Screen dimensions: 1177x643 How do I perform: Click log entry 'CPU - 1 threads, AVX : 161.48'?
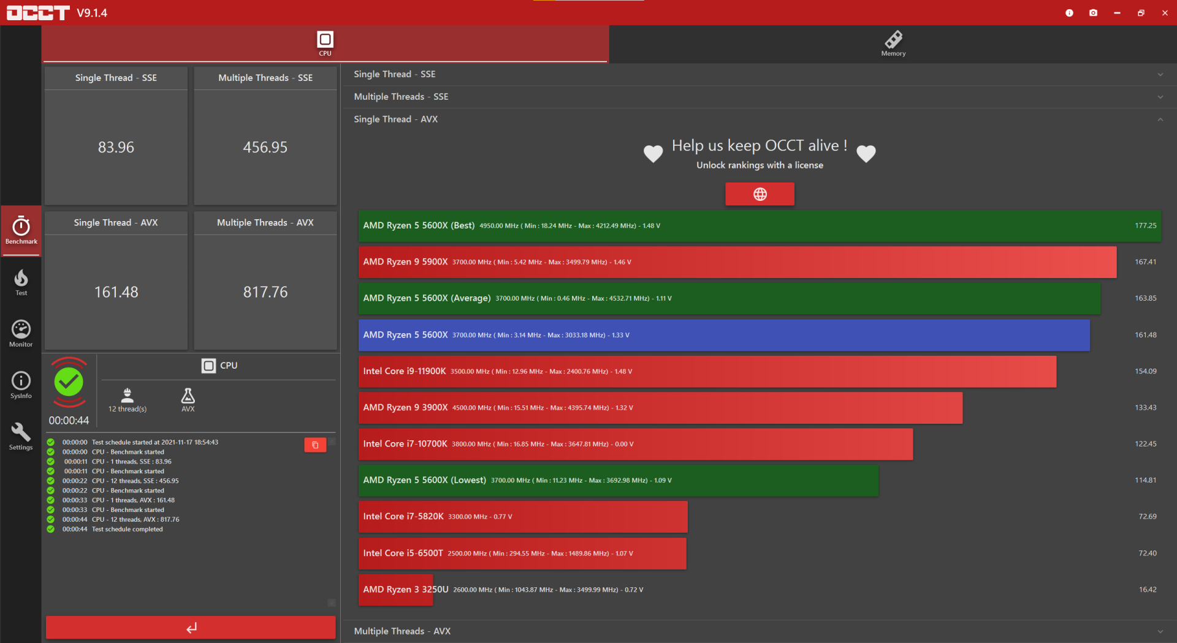[x=134, y=500]
